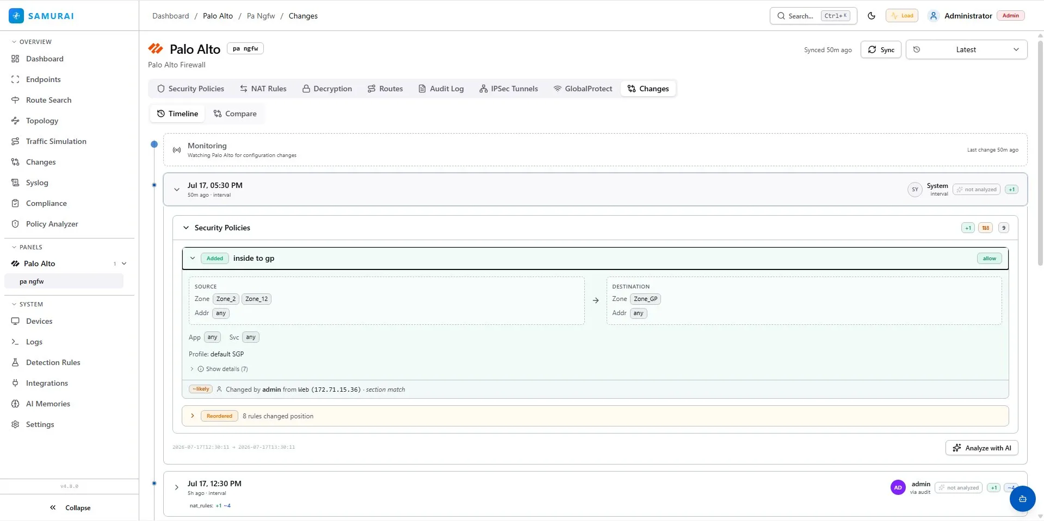
Task: Open the Latest version dropdown
Action: 966,49
